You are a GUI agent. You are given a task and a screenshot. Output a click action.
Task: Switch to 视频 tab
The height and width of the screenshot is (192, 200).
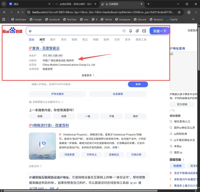point(74,40)
